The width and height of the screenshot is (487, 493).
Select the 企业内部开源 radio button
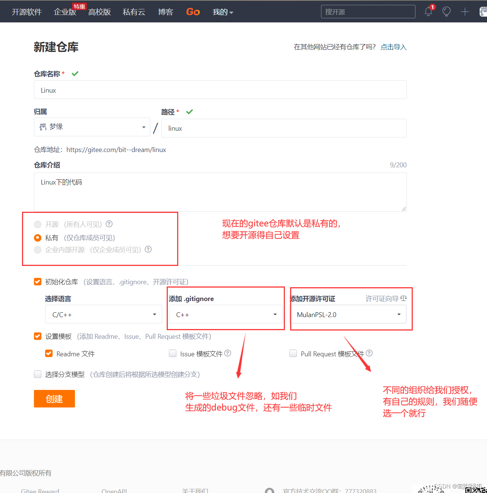pos(38,250)
